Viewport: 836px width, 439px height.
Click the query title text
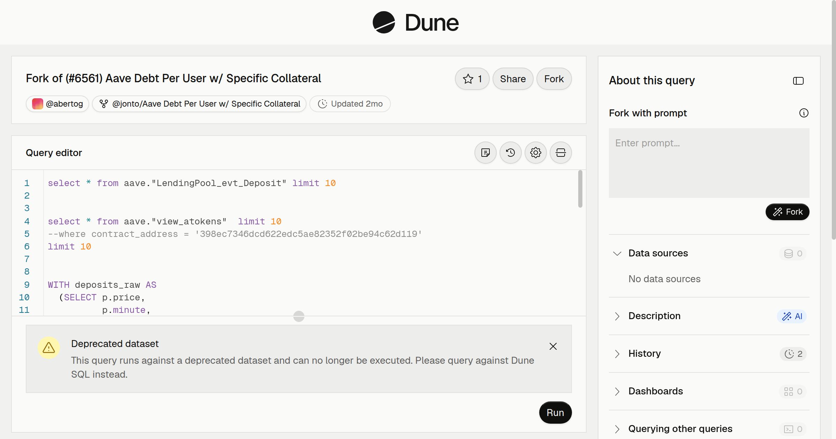pos(173,78)
